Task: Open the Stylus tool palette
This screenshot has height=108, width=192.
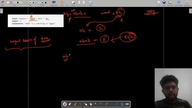Action: click(x=2, y=3)
